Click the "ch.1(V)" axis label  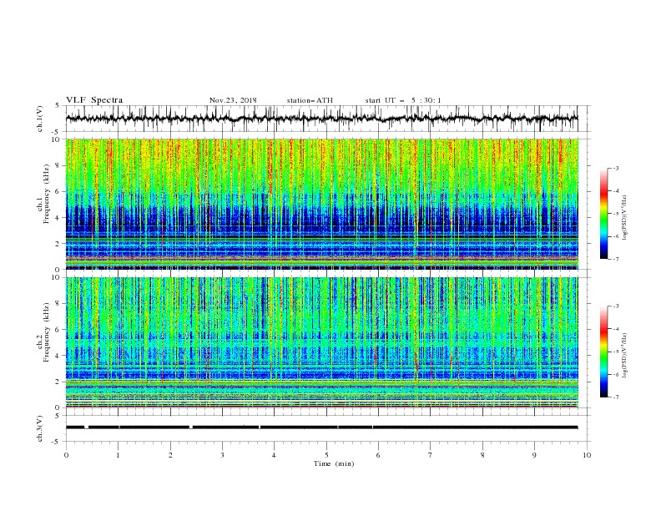(x=40, y=119)
